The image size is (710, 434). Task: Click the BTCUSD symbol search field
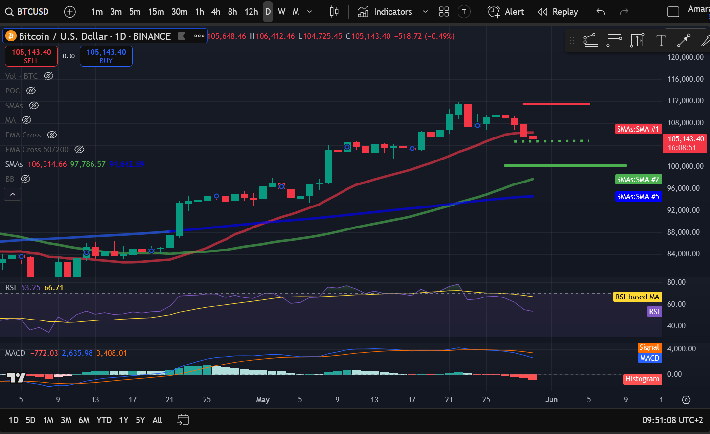[x=27, y=12]
